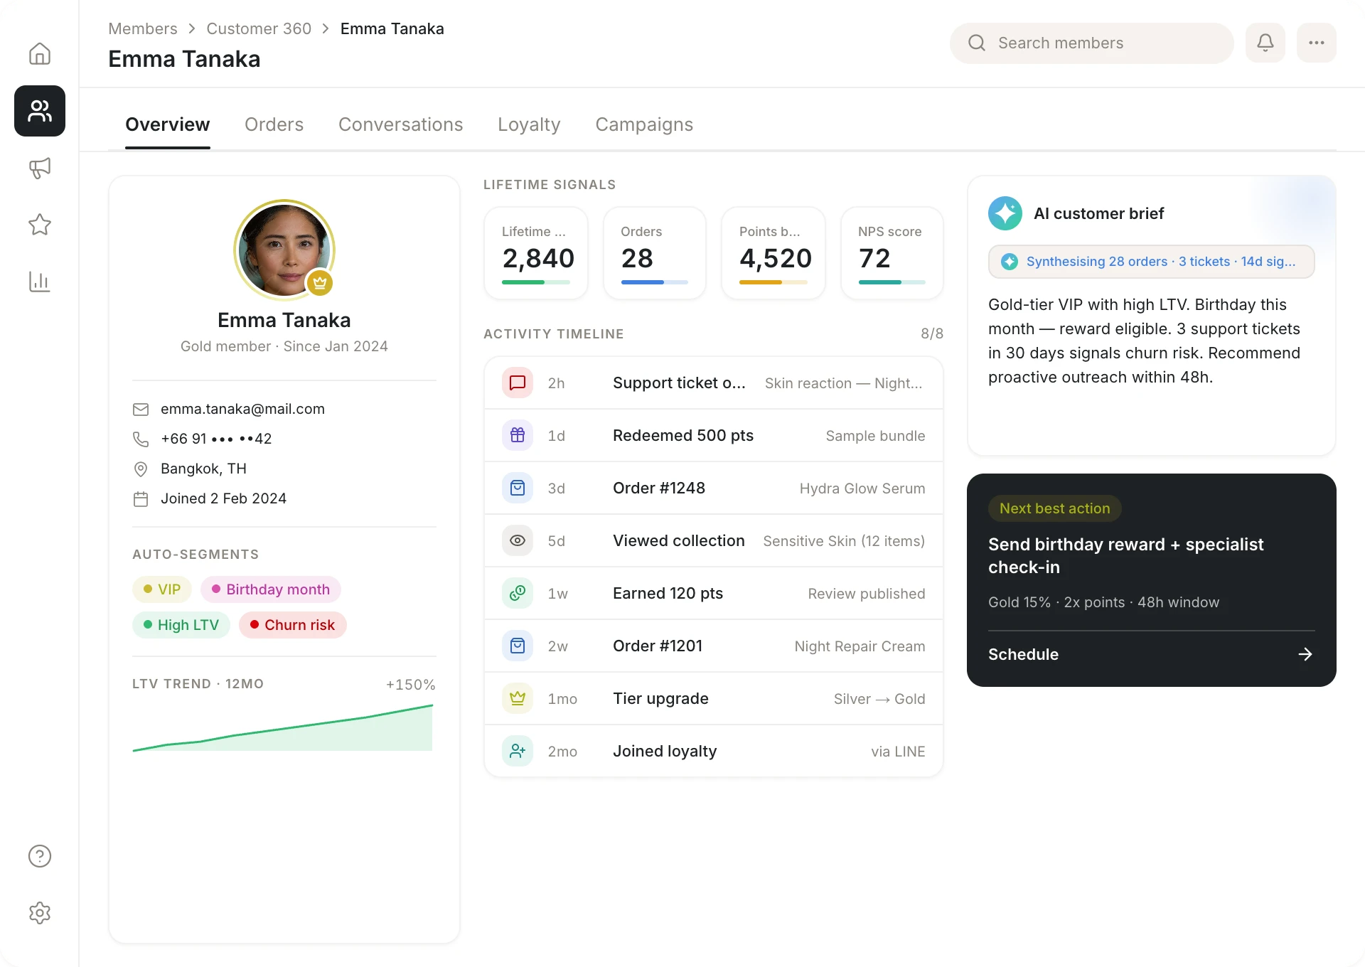The width and height of the screenshot is (1365, 967).
Task: Open the Campaigns megaphone sidebar icon
Action: point(40,168)
